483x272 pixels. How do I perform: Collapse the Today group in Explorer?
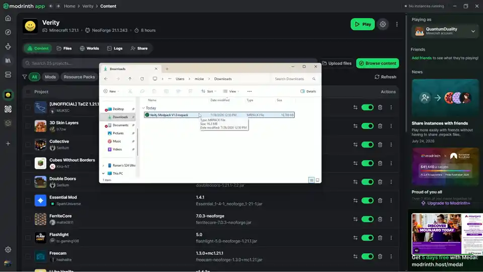tap(143, 108)
